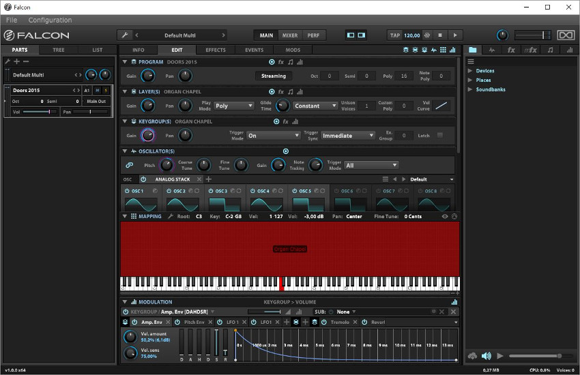Toggle OSC 1 power button
Screen dimensions: 580x375
pos(127,191)
